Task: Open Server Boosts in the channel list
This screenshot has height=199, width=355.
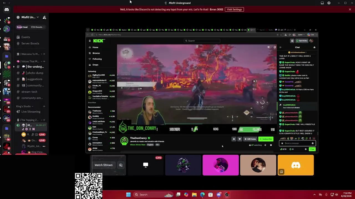Action: click(30, 43)
